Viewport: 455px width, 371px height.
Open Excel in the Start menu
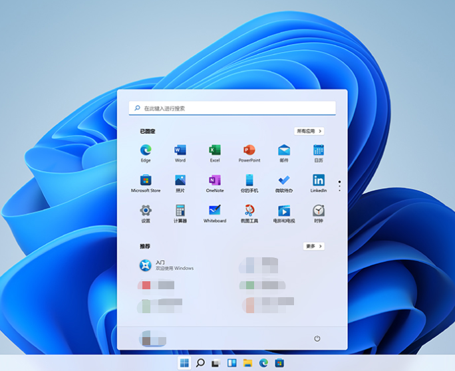(215, 153)
